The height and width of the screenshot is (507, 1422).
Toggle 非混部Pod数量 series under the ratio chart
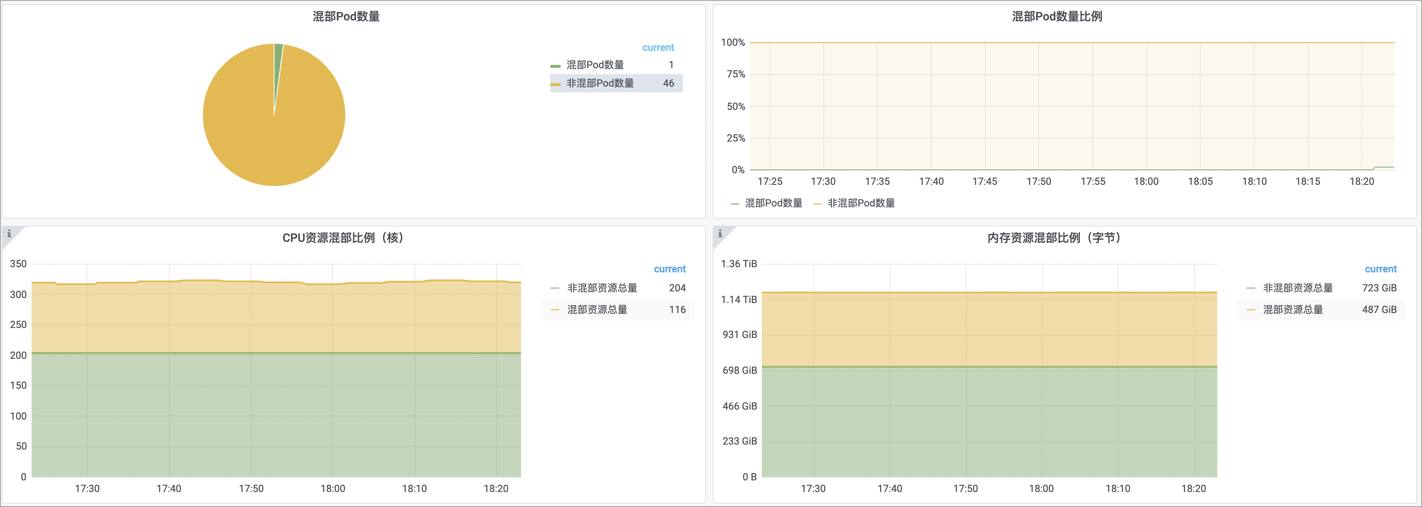(x=861, y=203)
